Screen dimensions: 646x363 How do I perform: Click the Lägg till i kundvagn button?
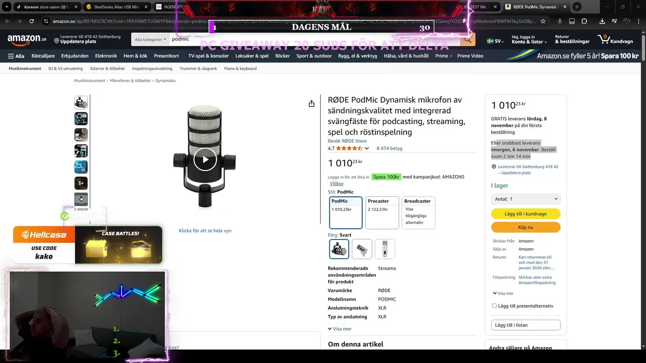526,214
